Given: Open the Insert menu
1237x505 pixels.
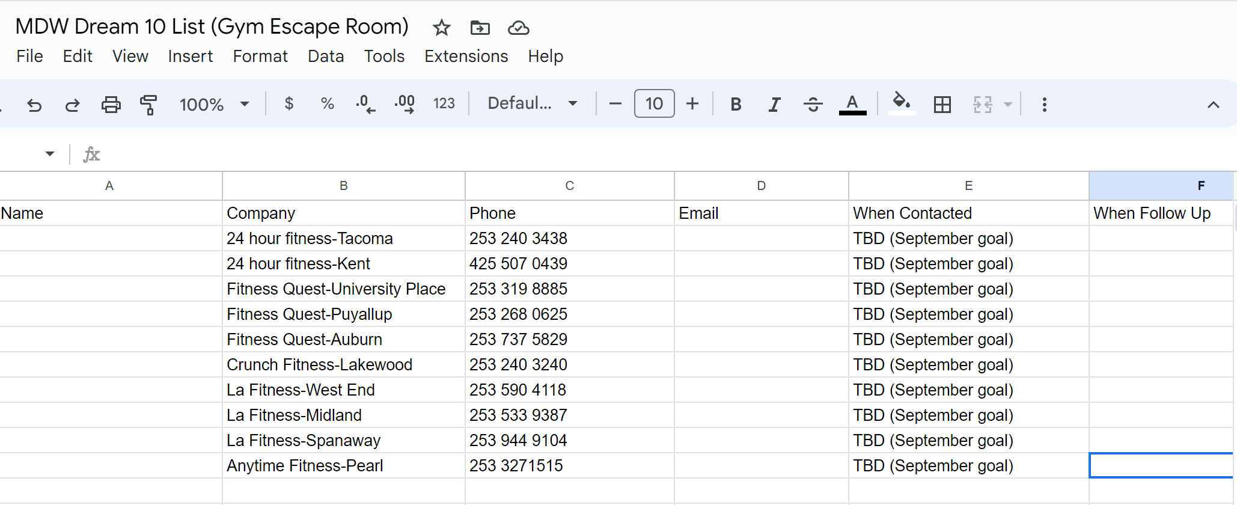Looking at the screenshot, I should [x=191, y=57].
